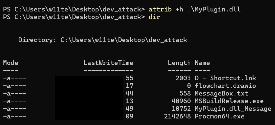Click the MyPlugin.dll_Message file name

[233, 109]
